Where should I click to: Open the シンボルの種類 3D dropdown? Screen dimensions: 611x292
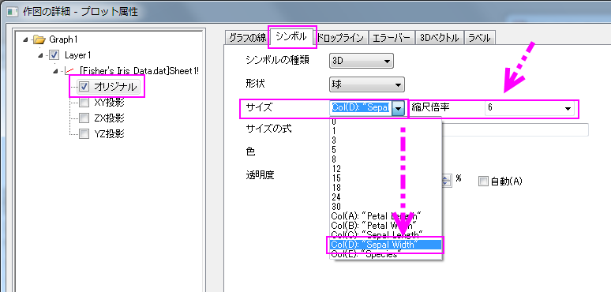[x=362, y=61]
